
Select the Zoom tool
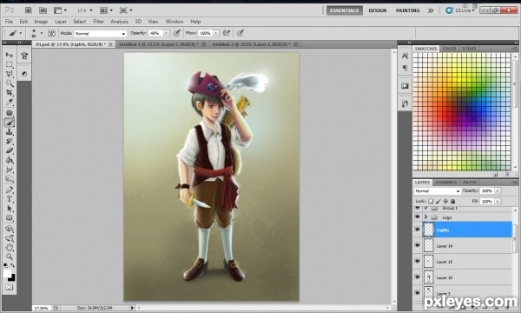[10, 256]
